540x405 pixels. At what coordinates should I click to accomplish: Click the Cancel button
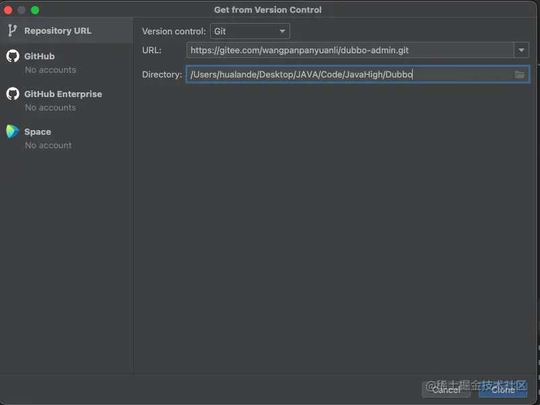(446, 390)
